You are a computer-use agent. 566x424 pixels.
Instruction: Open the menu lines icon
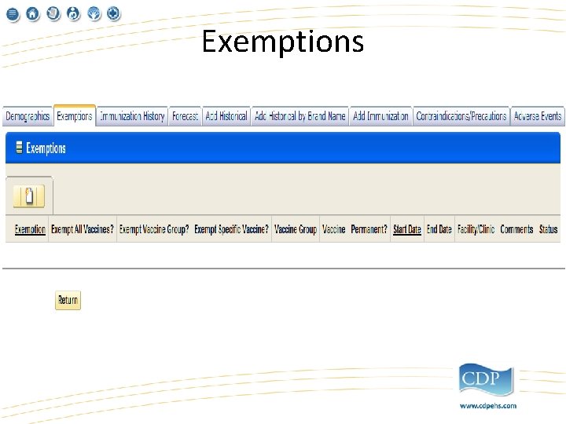tap(13, 14)
